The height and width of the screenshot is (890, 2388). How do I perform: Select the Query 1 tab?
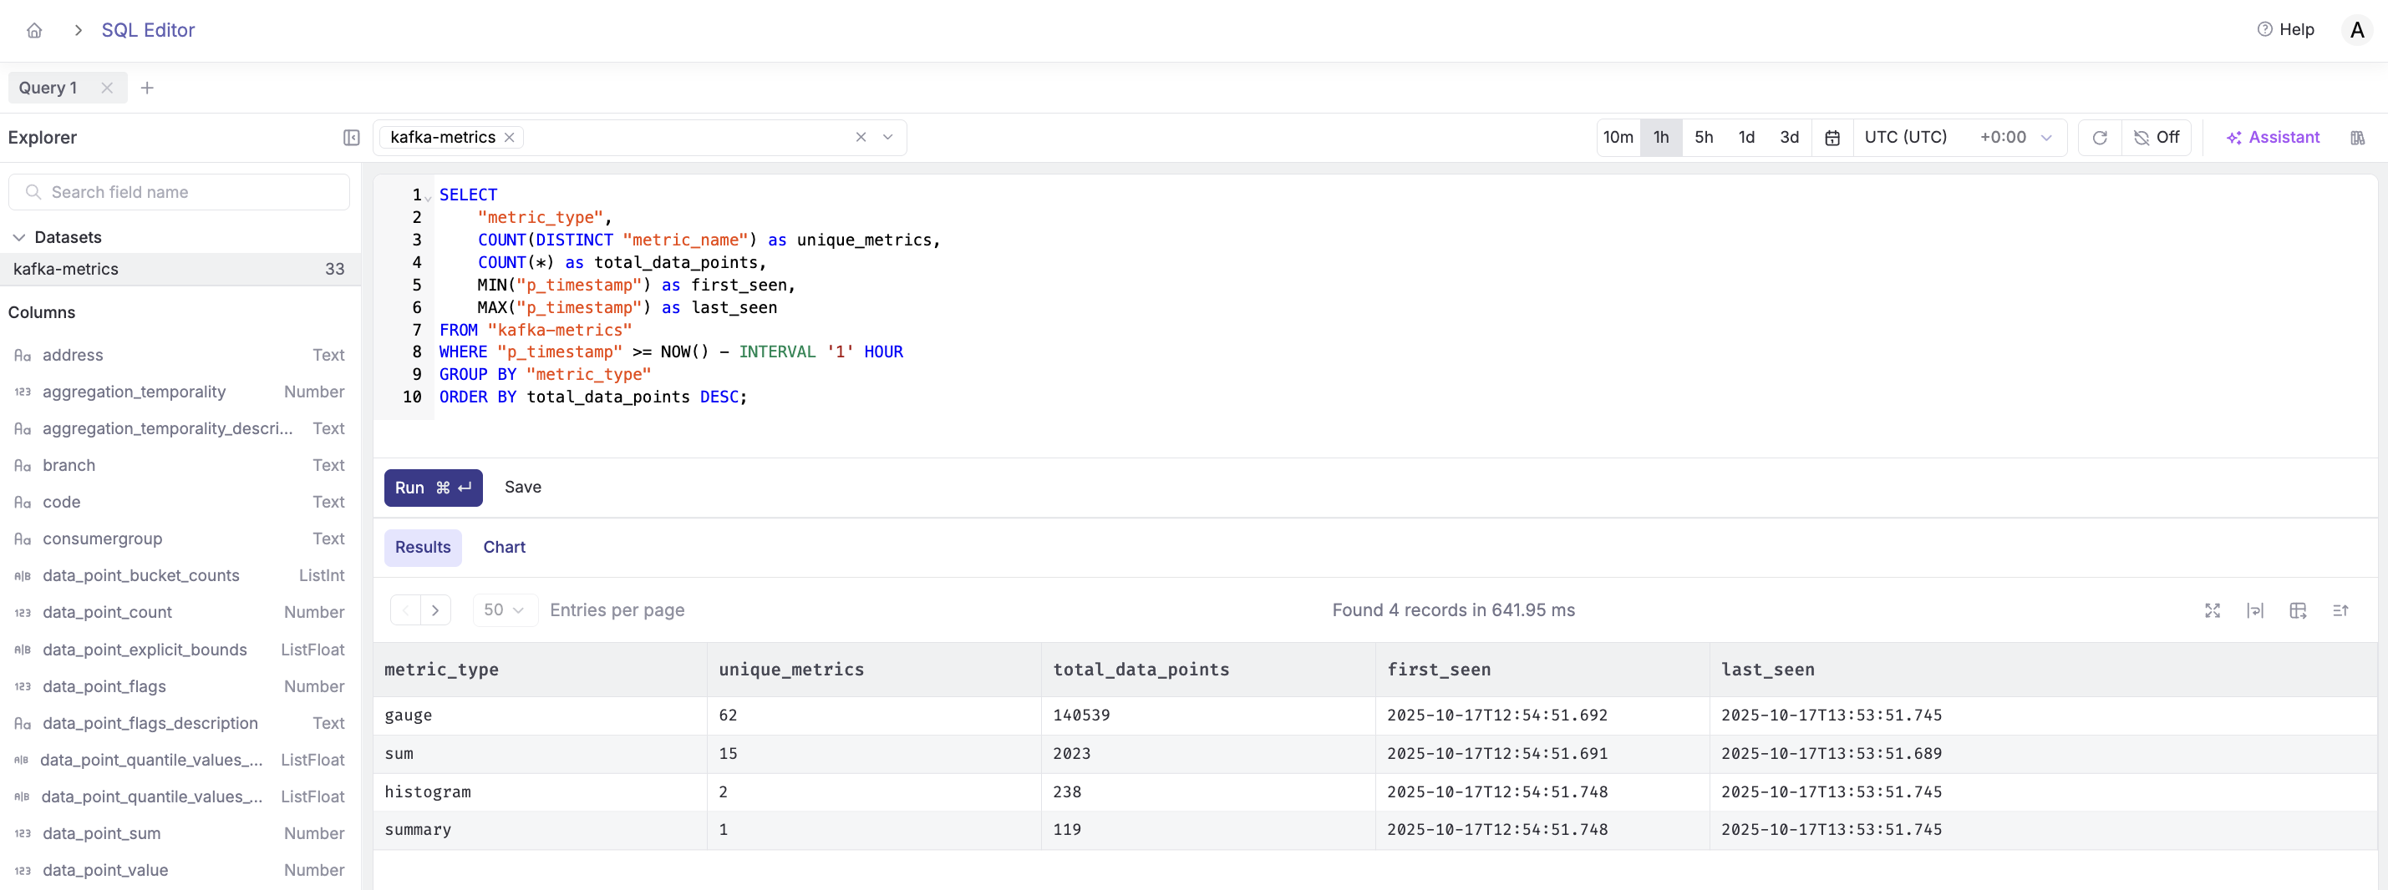pos(48,88)
